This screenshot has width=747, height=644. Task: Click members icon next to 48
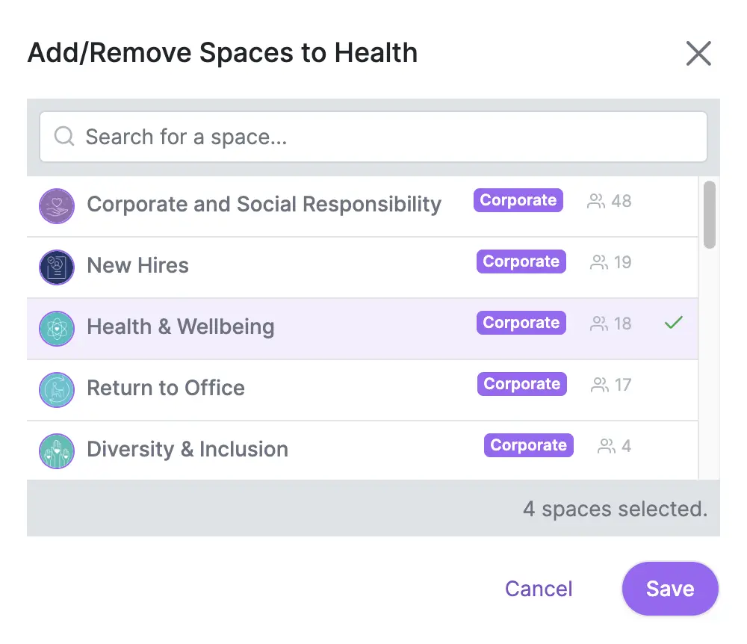coord(595,201)
